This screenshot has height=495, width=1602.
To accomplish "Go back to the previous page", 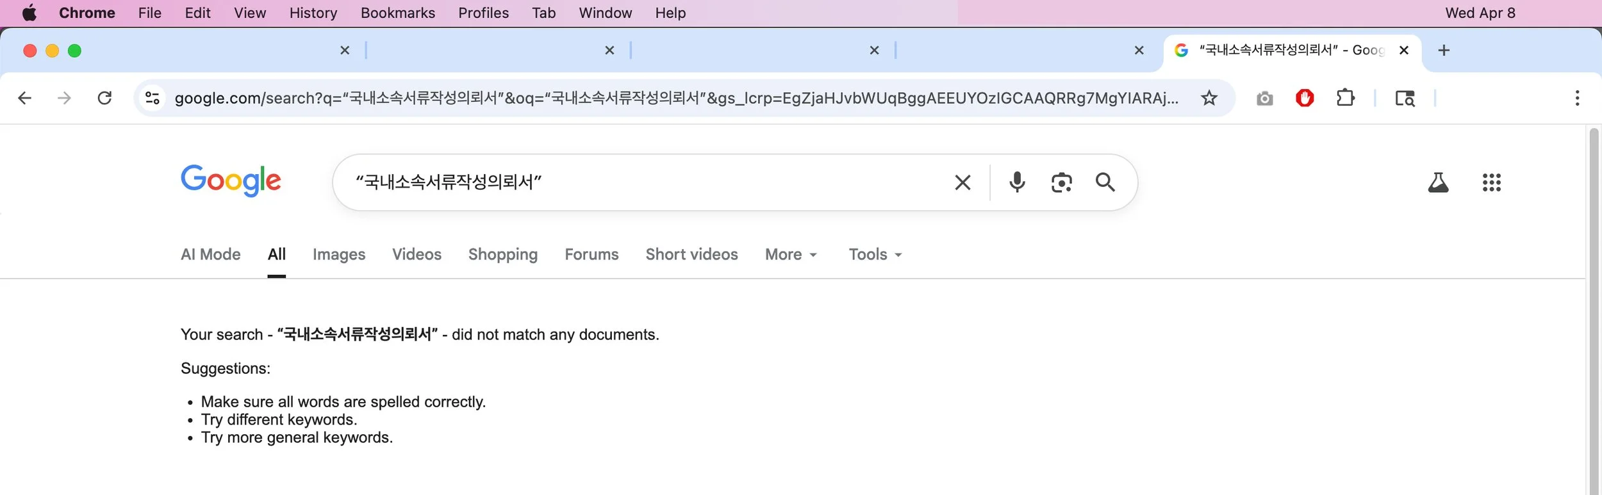I will click(x=25, y=98).
